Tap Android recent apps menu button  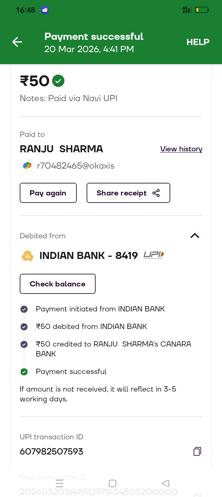pos(60,483)
